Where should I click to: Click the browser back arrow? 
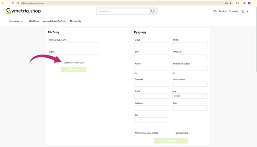coord(3,3)
